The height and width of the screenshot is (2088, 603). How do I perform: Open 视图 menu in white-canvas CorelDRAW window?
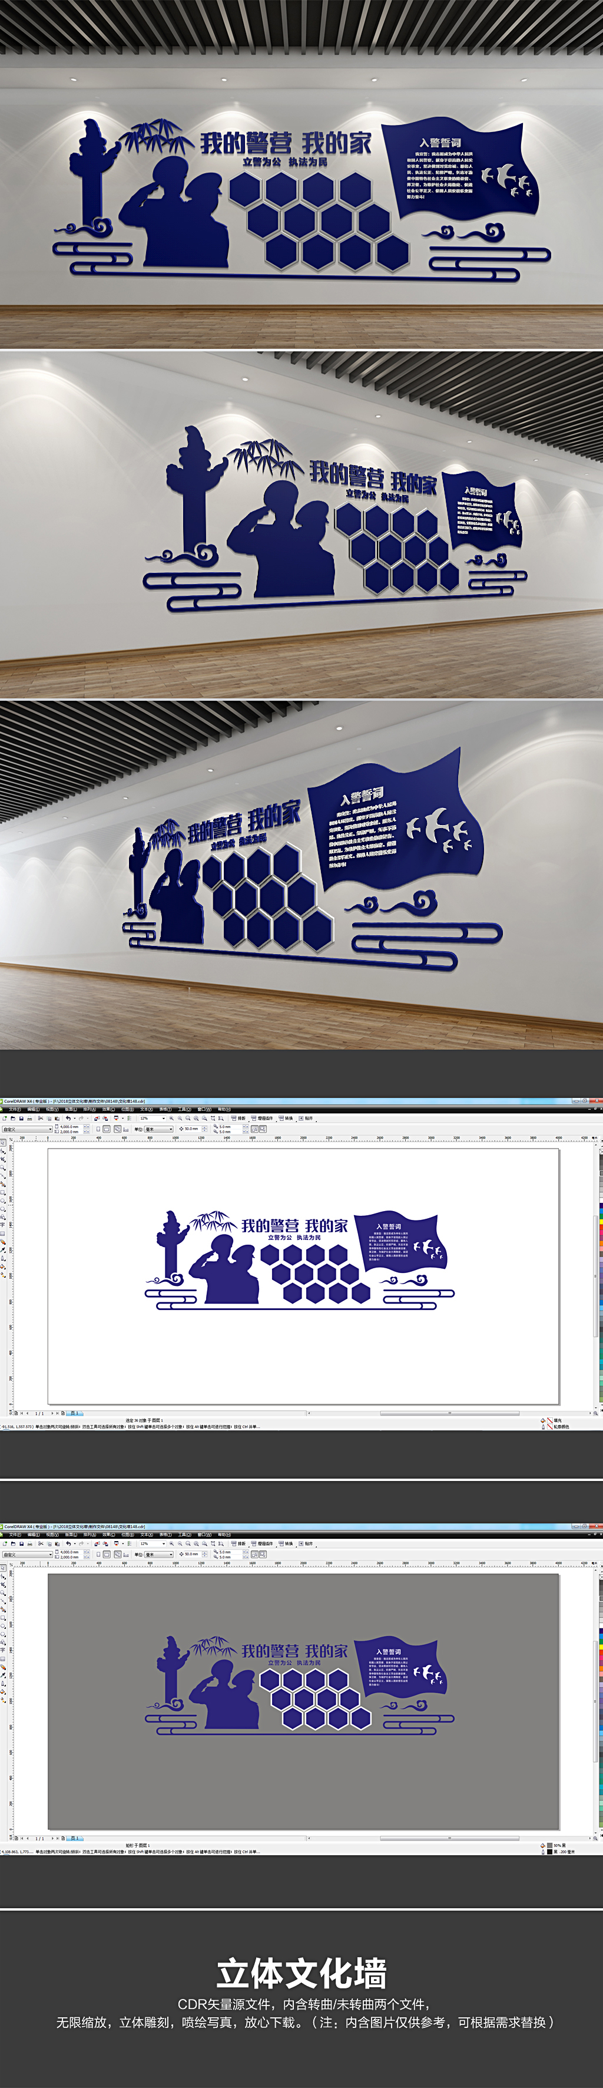pos(52,1110)
